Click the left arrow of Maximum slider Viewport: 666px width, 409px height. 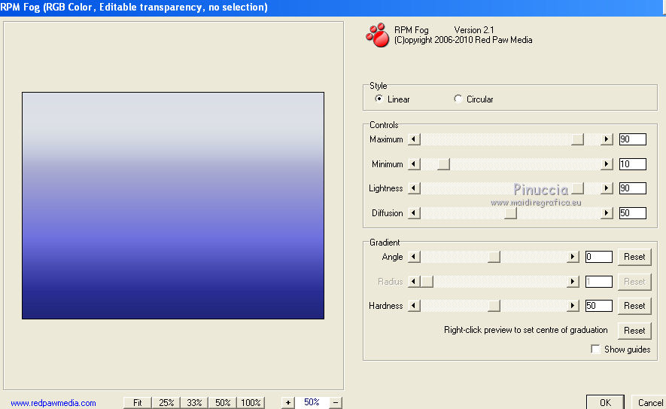pyautogui.click(x=414, y=139)
